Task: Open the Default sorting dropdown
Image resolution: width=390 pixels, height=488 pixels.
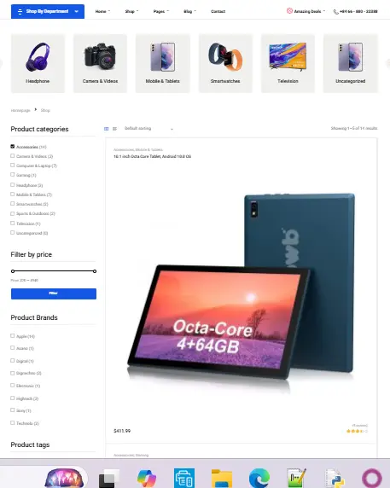Action: 148,129
